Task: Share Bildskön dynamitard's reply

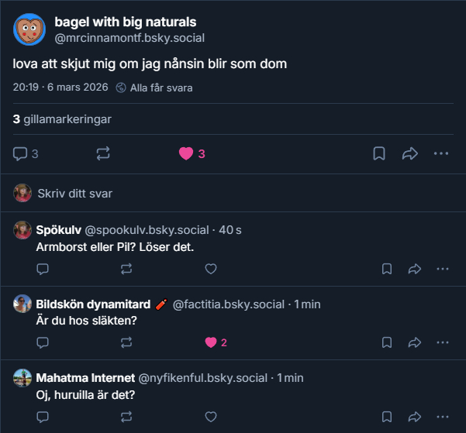Action: (x=414, y=342)
